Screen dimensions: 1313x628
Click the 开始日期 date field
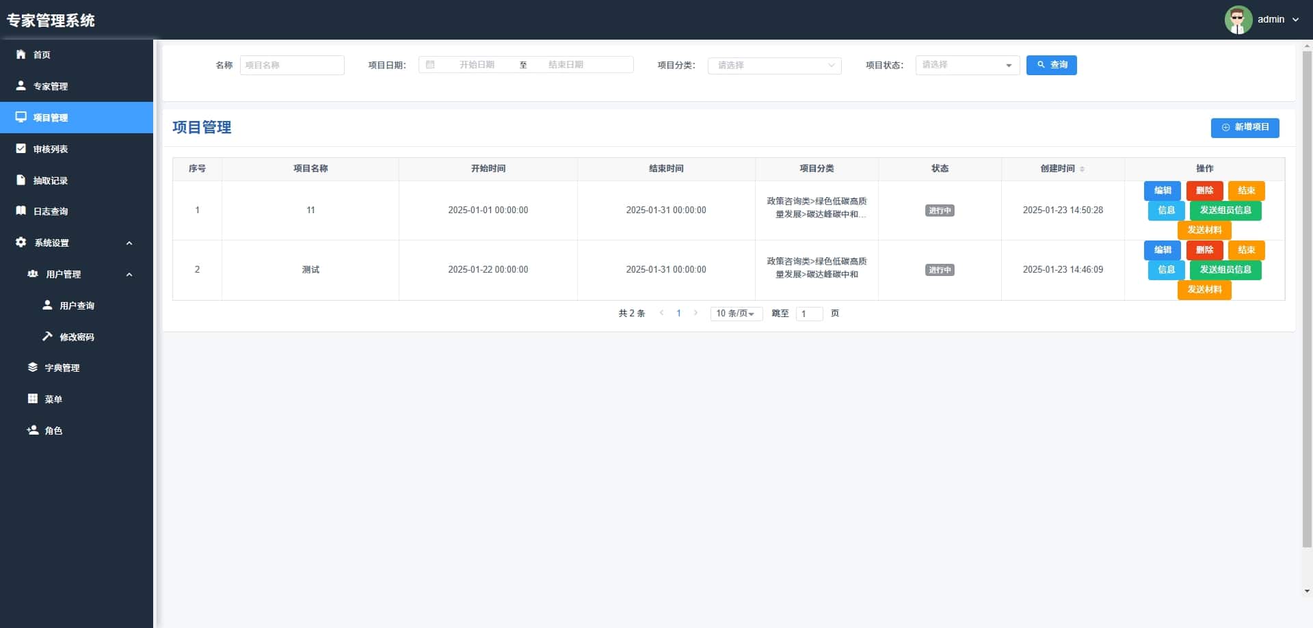click(x=477, y=65)
